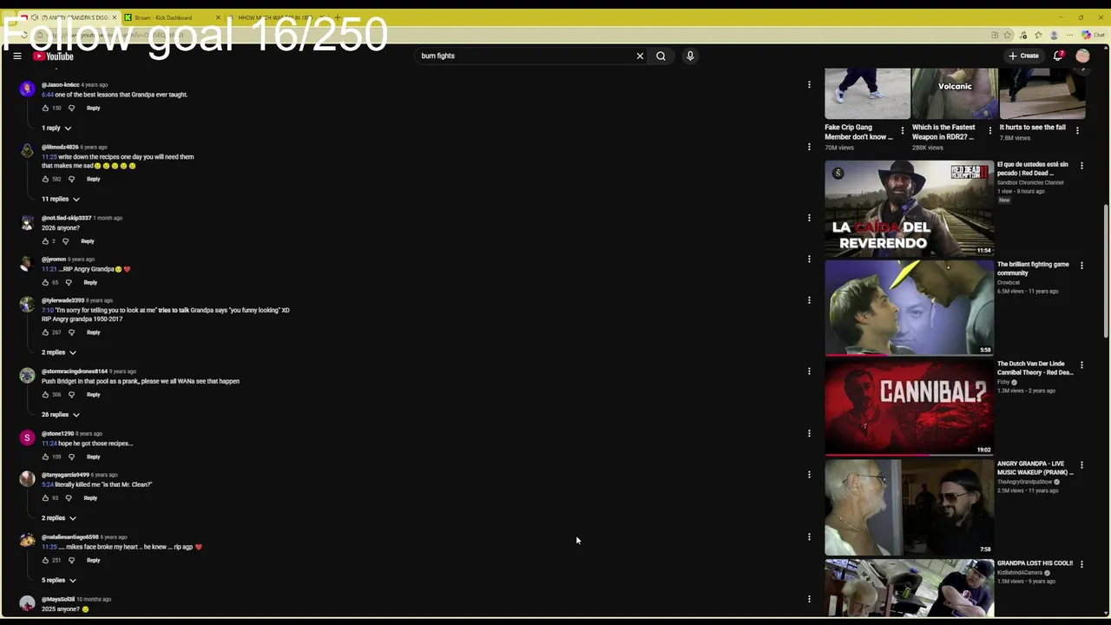1111x625 pixels.
Task: Open 'The brilliant fighting game community' video title
Action: coord(1033,268)
